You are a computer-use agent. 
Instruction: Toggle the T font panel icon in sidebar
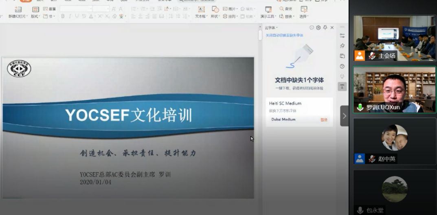point(342,87)
